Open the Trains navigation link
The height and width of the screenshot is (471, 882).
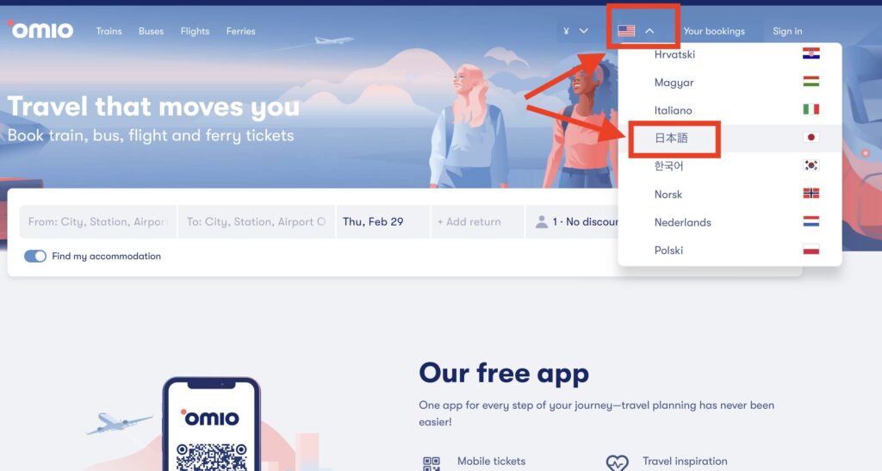109,31
